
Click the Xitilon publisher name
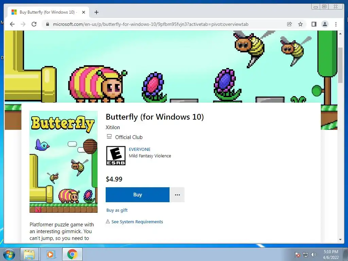coord(113,127)
